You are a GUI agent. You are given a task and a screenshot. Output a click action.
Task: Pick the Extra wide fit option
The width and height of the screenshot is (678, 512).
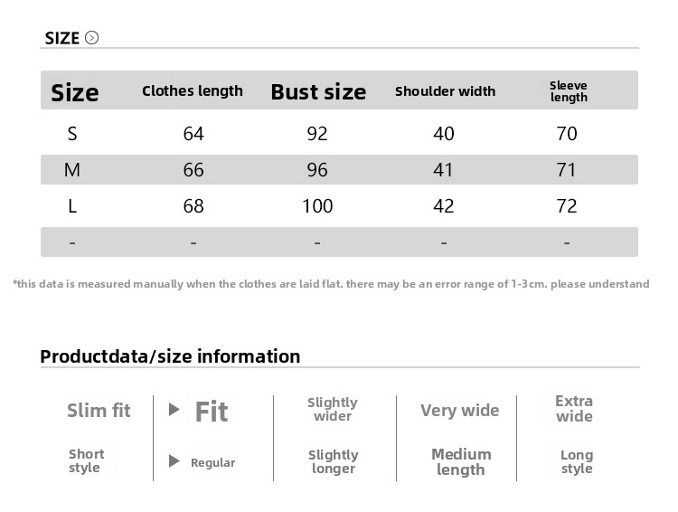click(x=574, y=409)
